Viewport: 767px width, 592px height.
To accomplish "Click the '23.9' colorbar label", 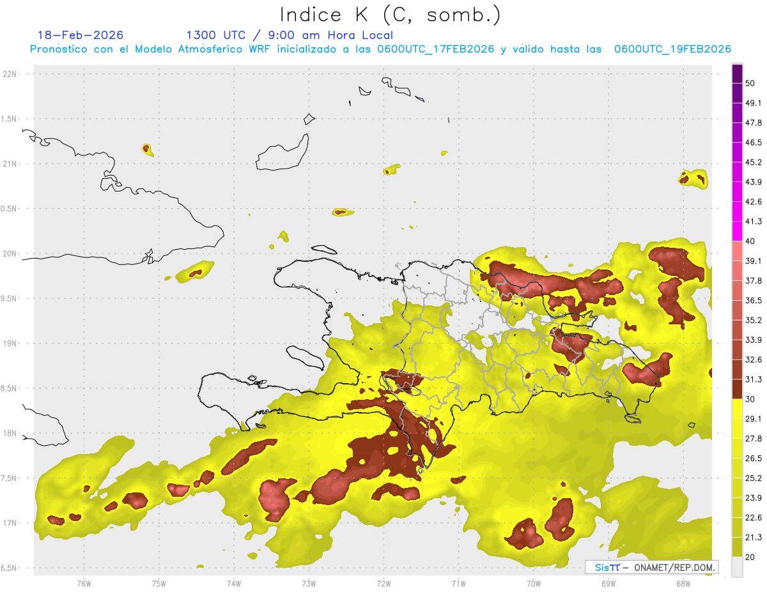I will [754, 497].
